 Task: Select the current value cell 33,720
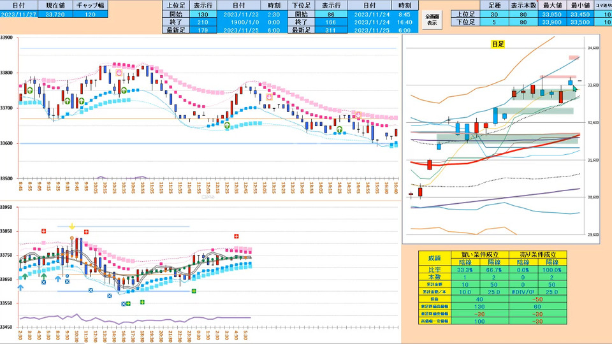(x=55, y=15)
